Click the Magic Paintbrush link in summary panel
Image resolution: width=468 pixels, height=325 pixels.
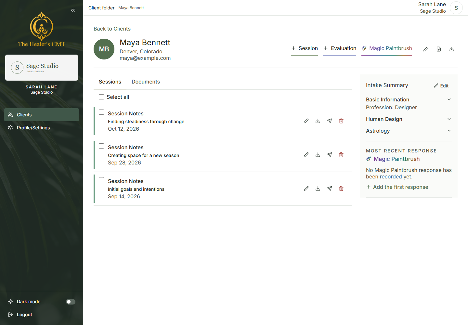pyautogui.click(x=396, y=159)
